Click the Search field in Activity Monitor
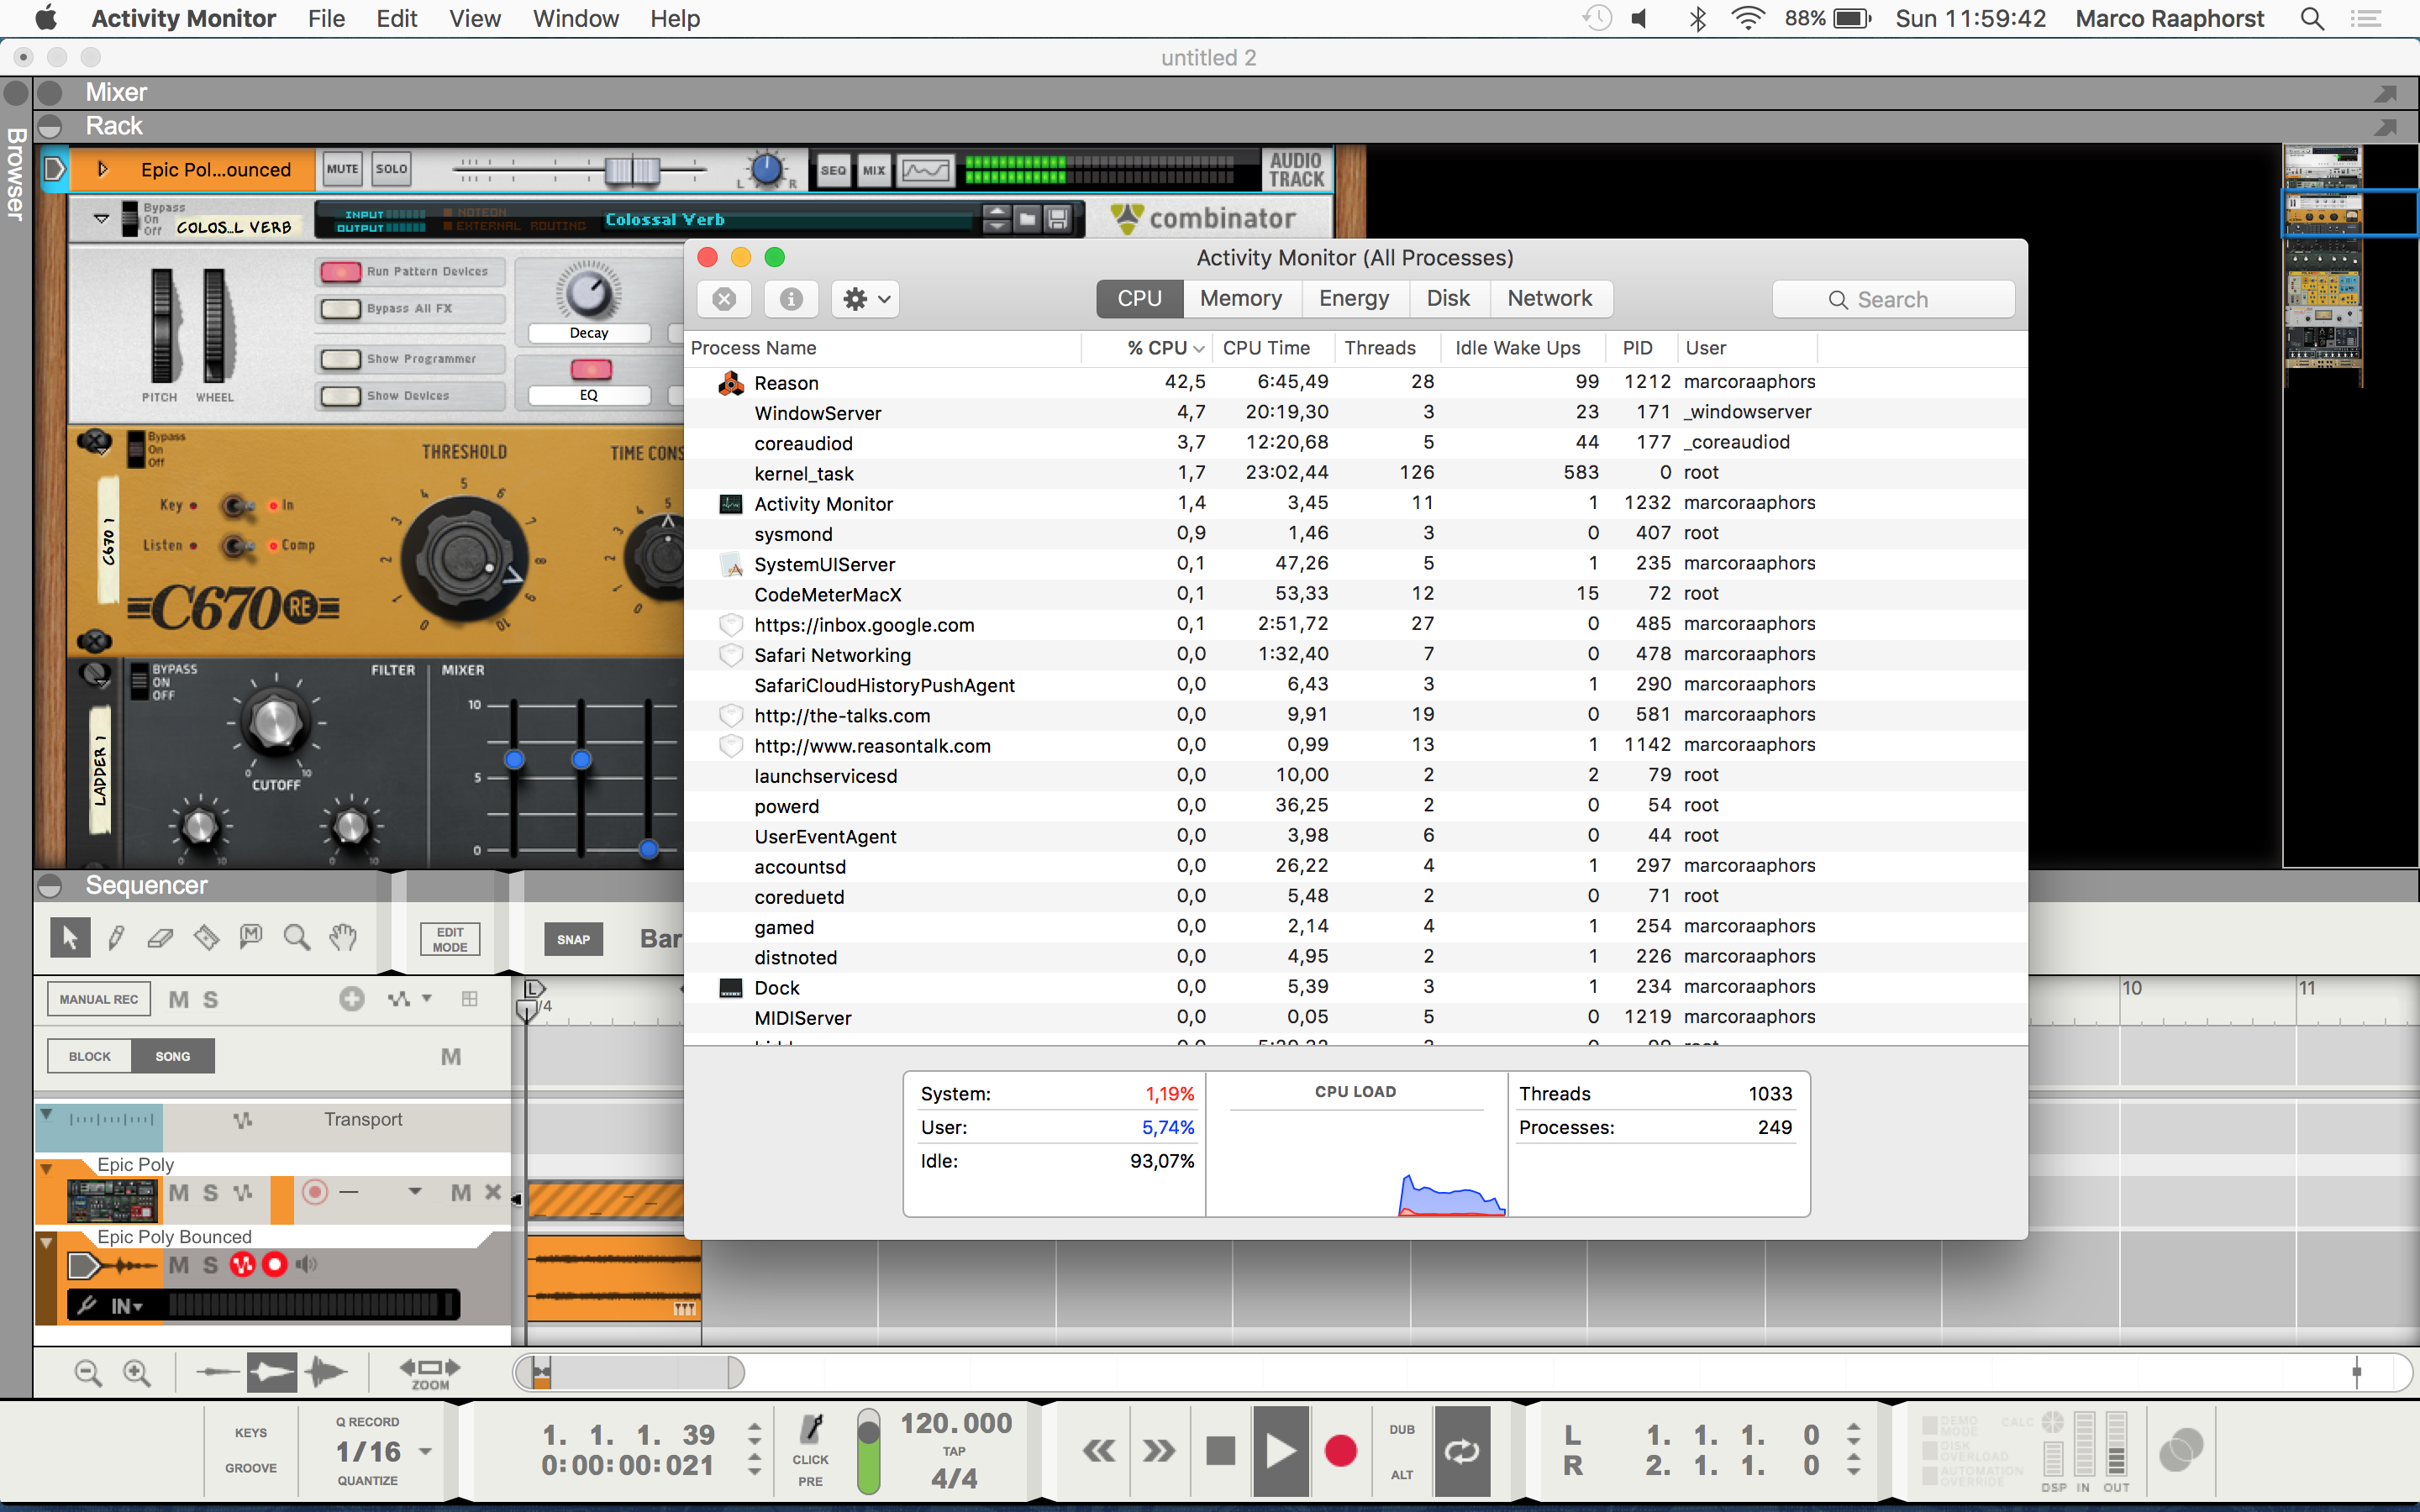Screen dimensions: 2420x1512 point(1893,299)
